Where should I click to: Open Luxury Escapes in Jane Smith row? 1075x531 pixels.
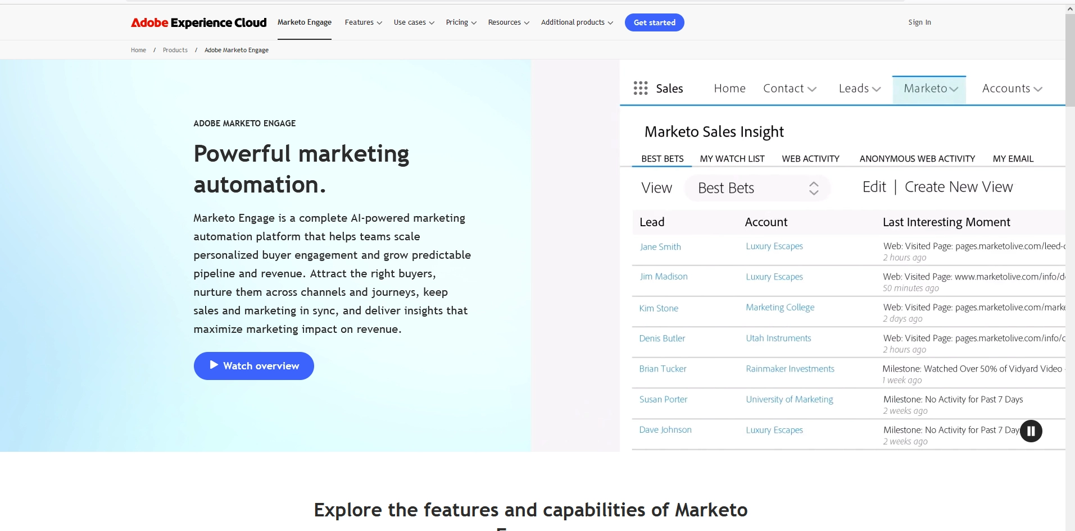pos(774,246)
